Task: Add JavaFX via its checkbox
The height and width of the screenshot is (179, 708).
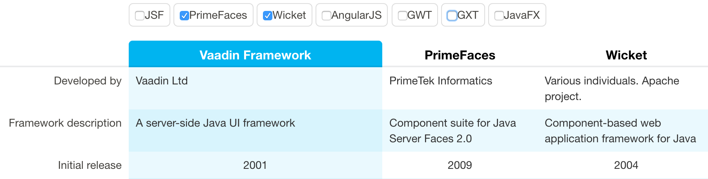Action: [499, 16]
